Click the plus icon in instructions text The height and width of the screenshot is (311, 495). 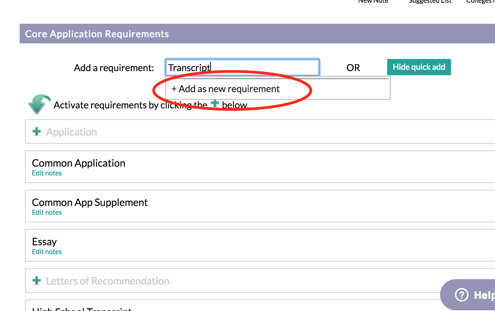(x=215, y=103)
